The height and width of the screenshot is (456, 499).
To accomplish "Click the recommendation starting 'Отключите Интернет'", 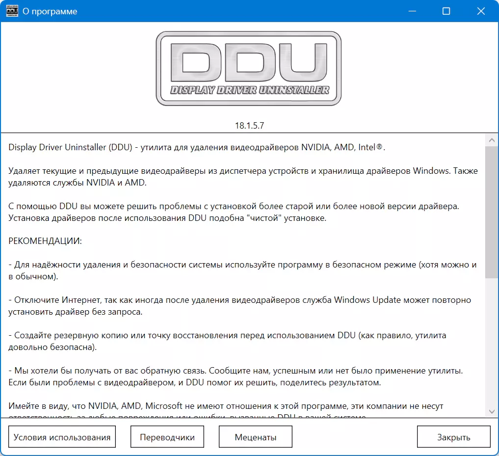I will coord(239,306).
